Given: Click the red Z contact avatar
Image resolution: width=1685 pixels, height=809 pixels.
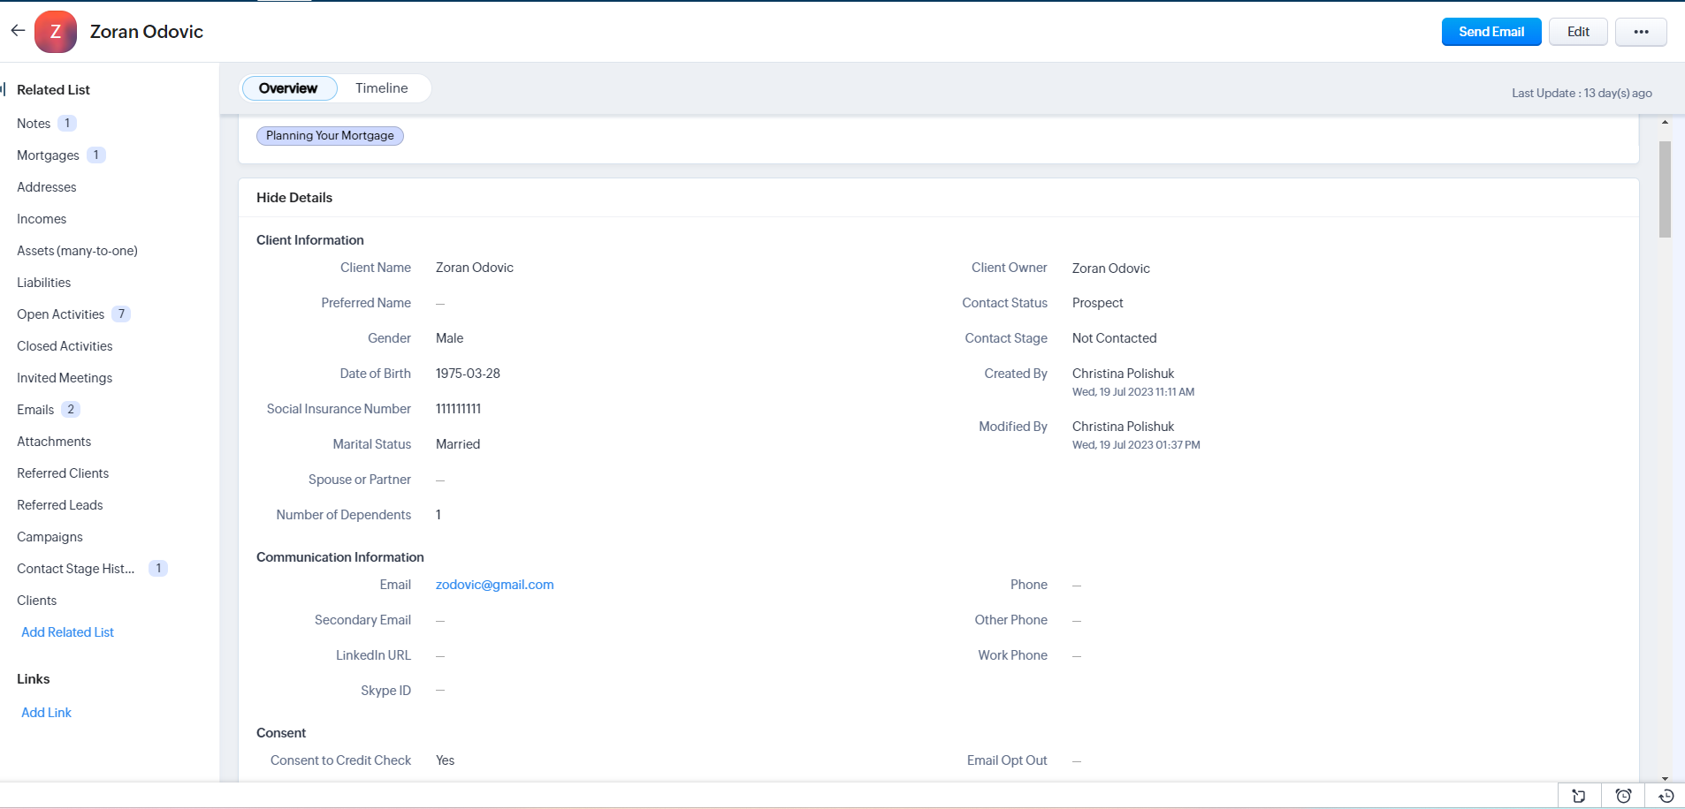Looking at the screenshot, I should point(56,32).
